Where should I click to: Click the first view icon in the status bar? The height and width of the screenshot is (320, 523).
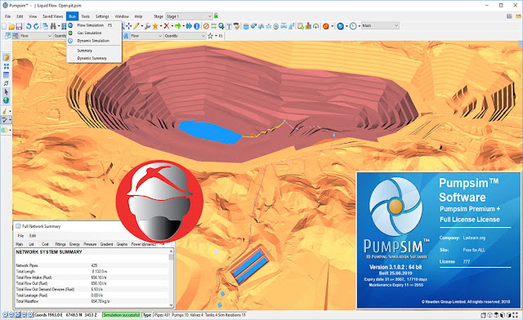6,314
